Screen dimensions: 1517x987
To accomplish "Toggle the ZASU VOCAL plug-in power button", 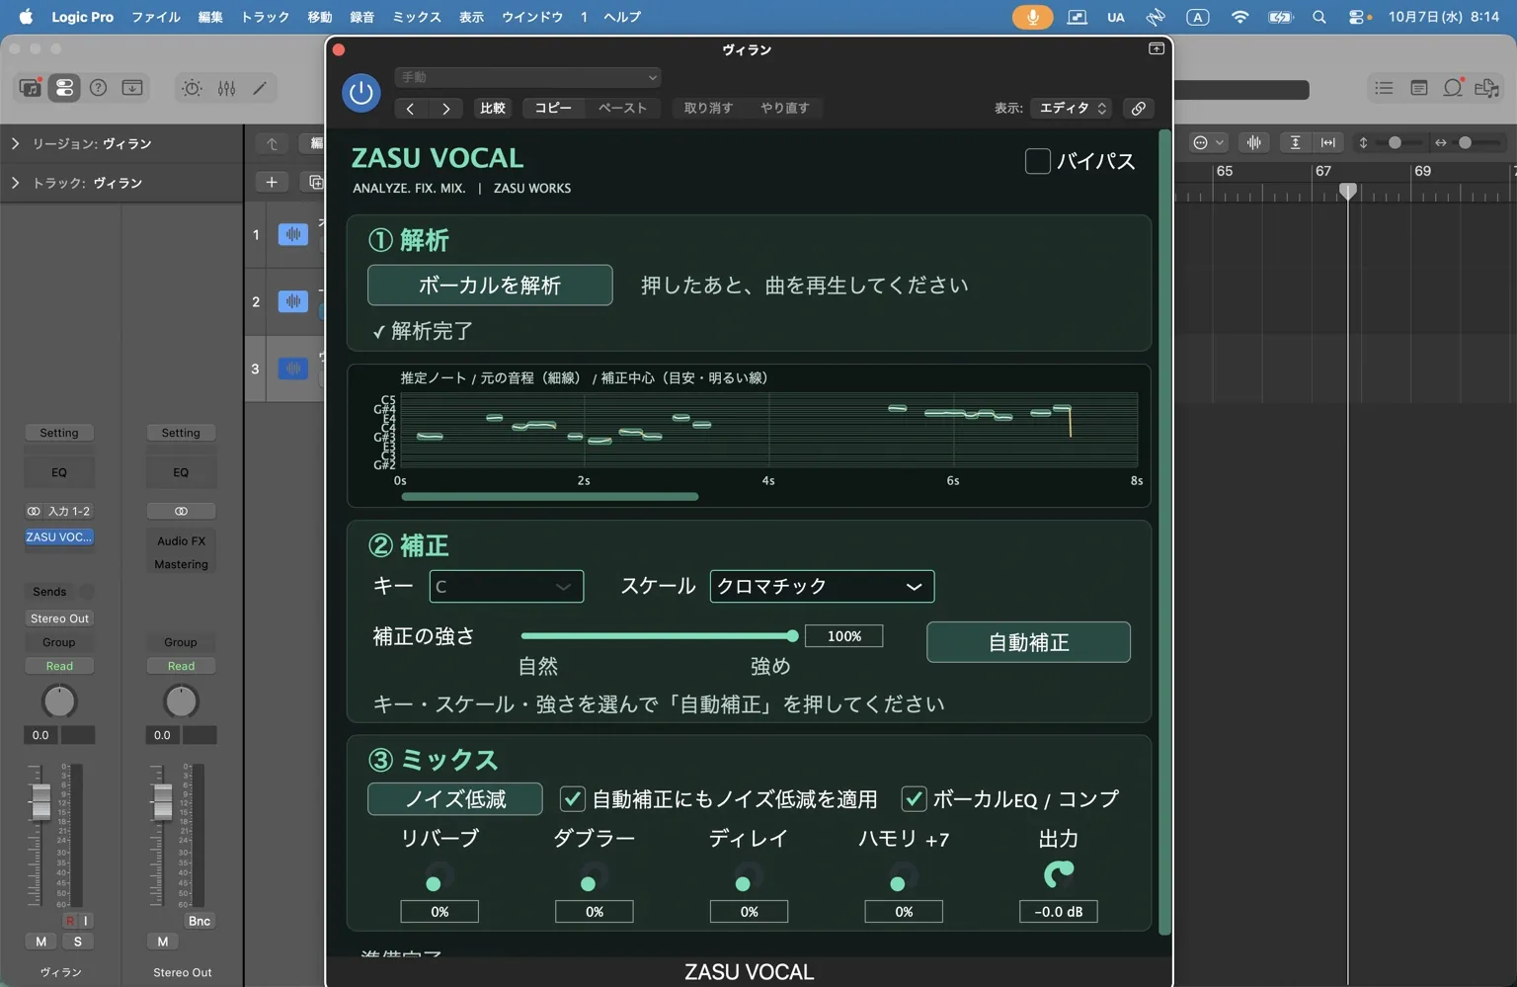I will (x=360, y=93).
